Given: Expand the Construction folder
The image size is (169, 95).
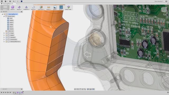Looking at the screenshot, I should [x=4, y=39].
